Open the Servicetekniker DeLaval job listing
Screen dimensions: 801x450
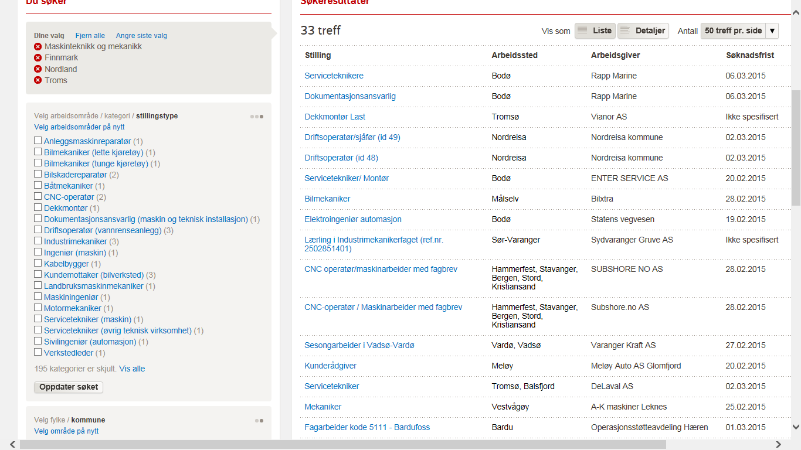tap(332, 386)
